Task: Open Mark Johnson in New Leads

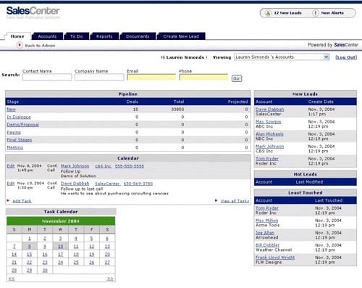Action: click(270, 147)
